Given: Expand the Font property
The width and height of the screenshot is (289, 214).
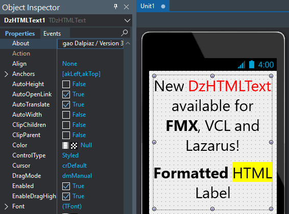Looking at the screenshot, I should click(x=6, y=207).
